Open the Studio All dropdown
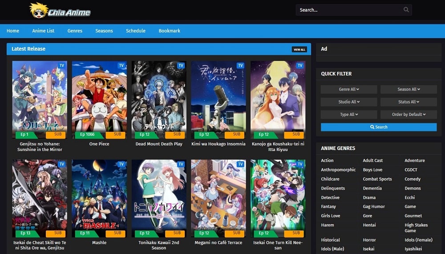Viewport: 445px width, 254px height. coord(349,102)
